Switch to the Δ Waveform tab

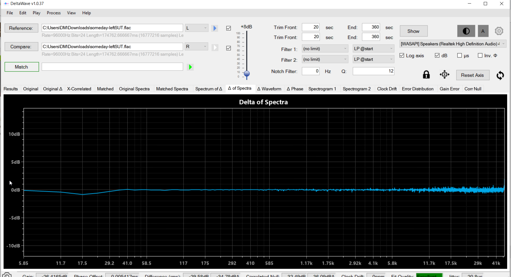[269, 89]
